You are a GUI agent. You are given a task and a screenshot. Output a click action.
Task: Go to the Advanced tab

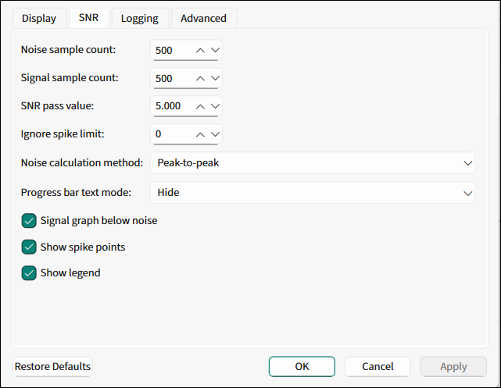203,18
